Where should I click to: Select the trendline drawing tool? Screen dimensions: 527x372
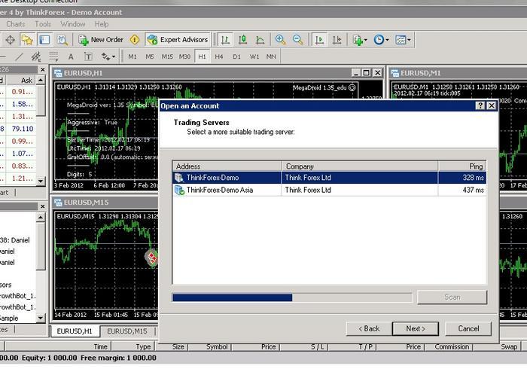(19, 56)
